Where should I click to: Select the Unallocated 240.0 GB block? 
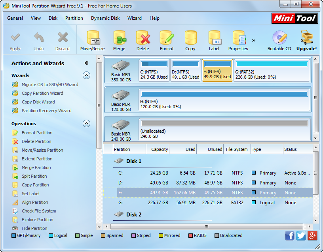[x=224, y=130]
